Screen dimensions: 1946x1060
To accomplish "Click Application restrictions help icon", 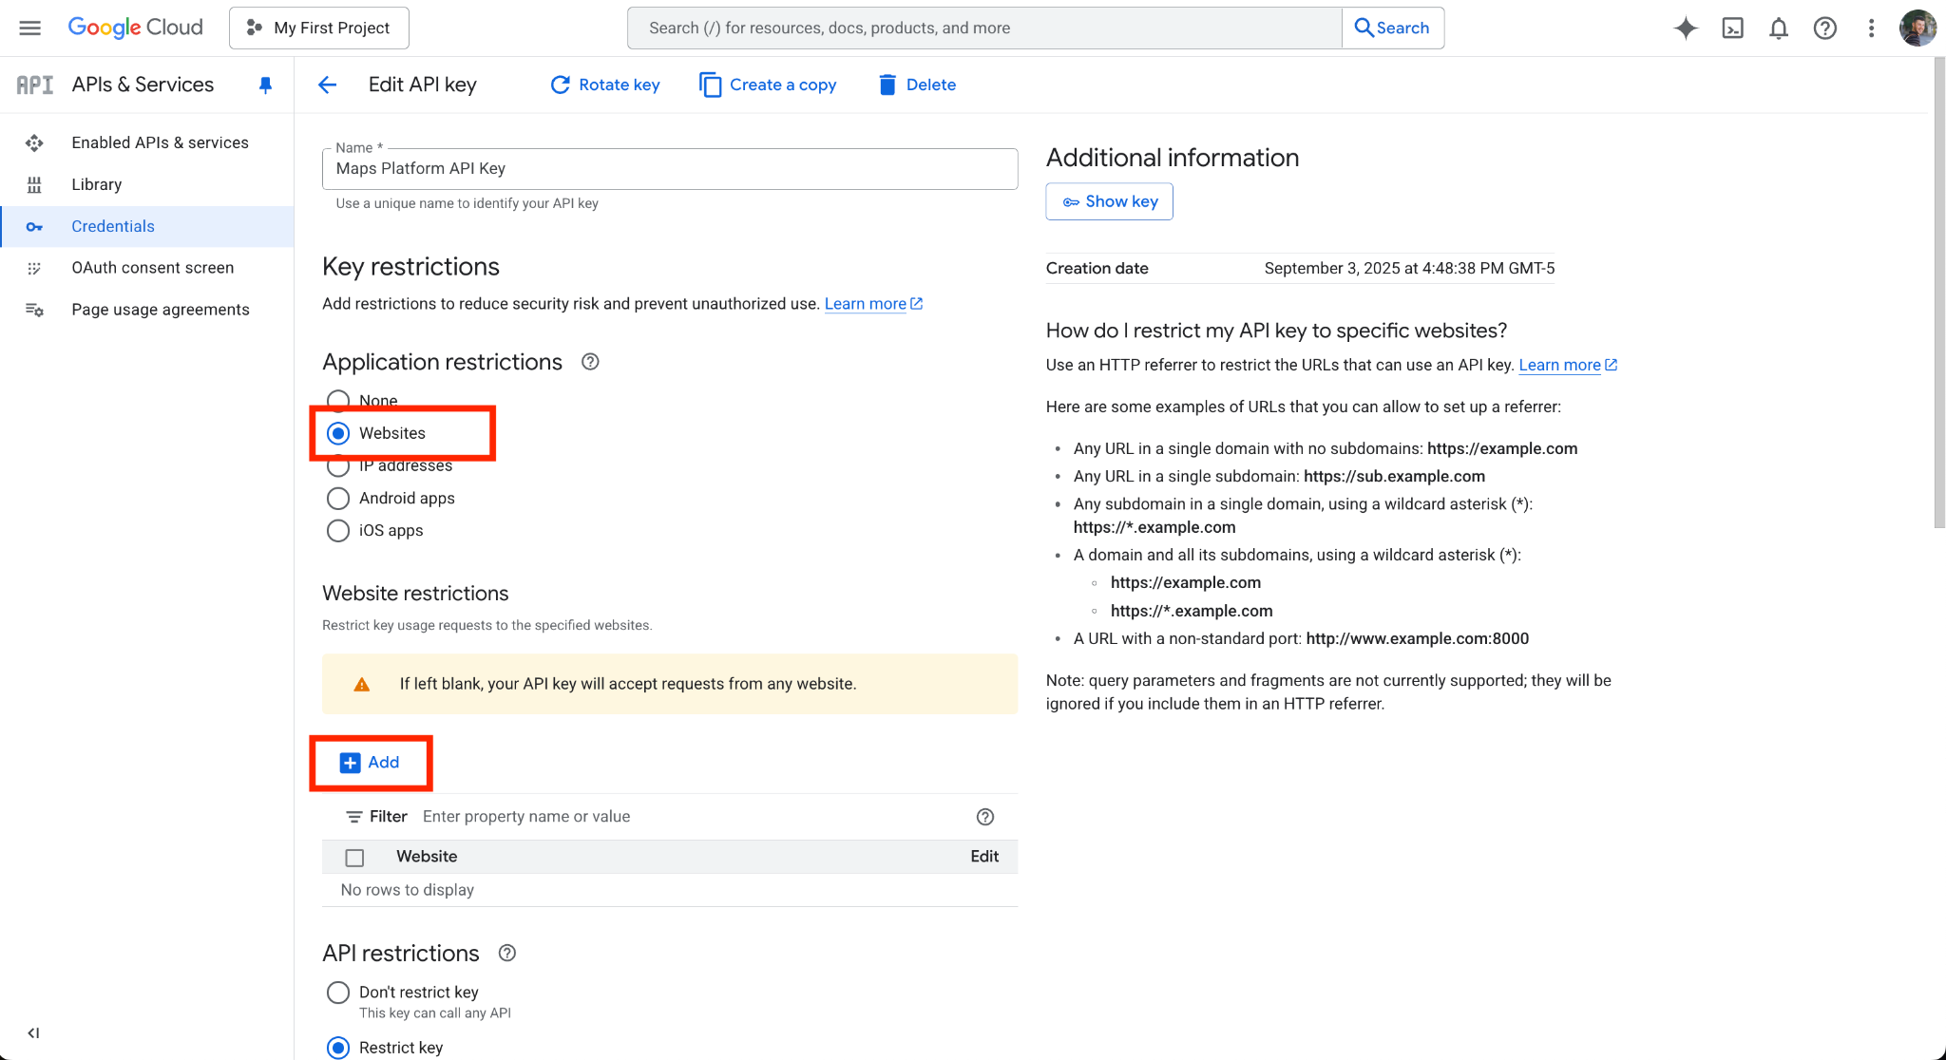I will (x=590, y=362).
